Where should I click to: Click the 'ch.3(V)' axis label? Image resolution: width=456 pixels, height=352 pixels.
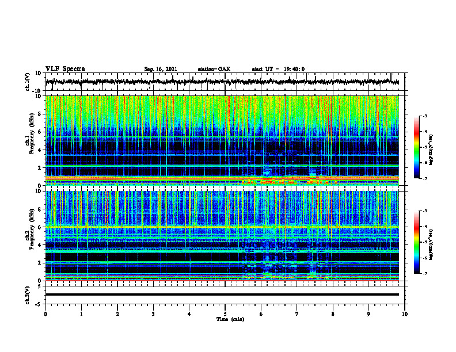[28, 296]
